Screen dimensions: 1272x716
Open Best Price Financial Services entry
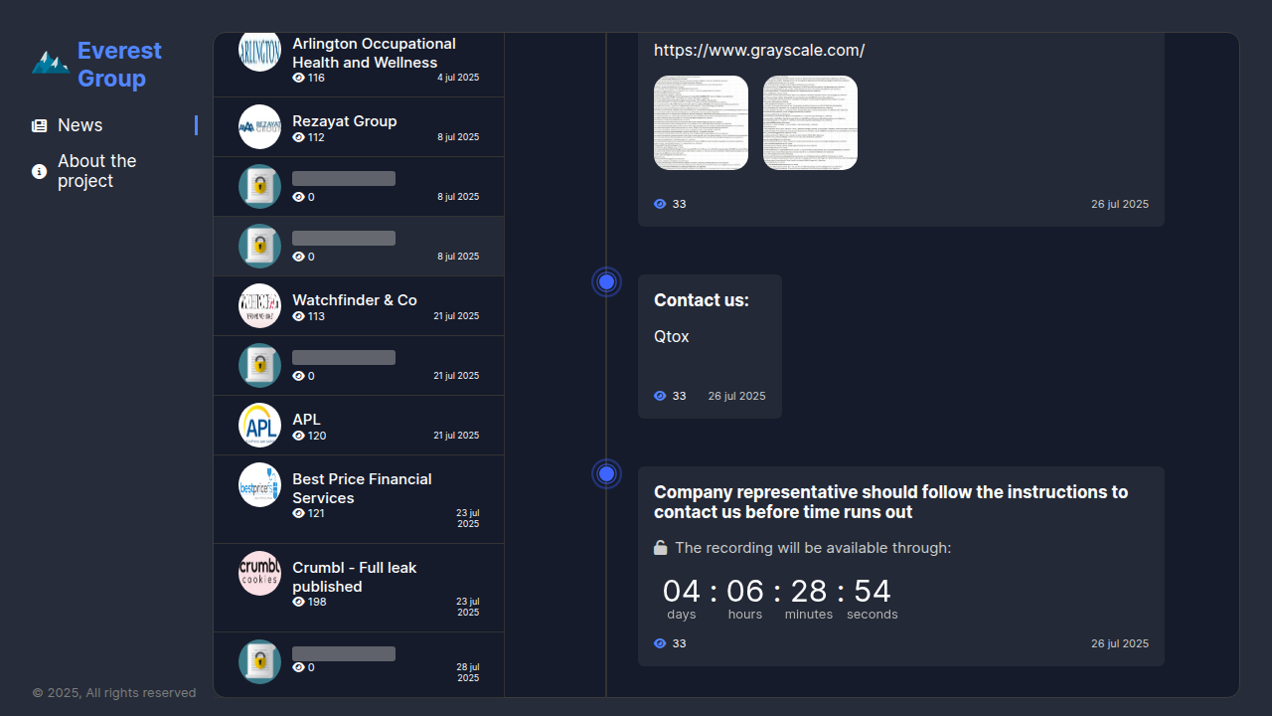(359, 499)
